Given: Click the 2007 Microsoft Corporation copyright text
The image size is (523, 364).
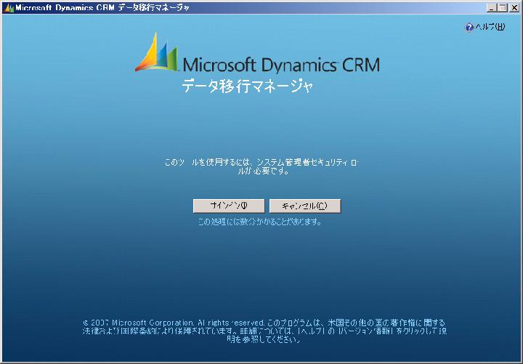Looking at the screenshot, I should pyautogui.click(x=264, y=331).
